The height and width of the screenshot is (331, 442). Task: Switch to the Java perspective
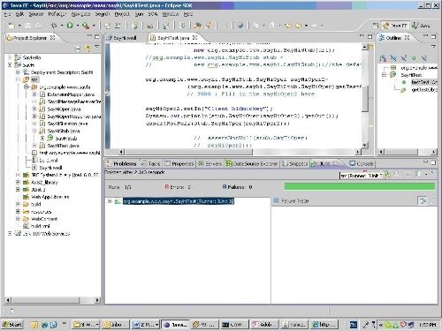coord(422,26)
